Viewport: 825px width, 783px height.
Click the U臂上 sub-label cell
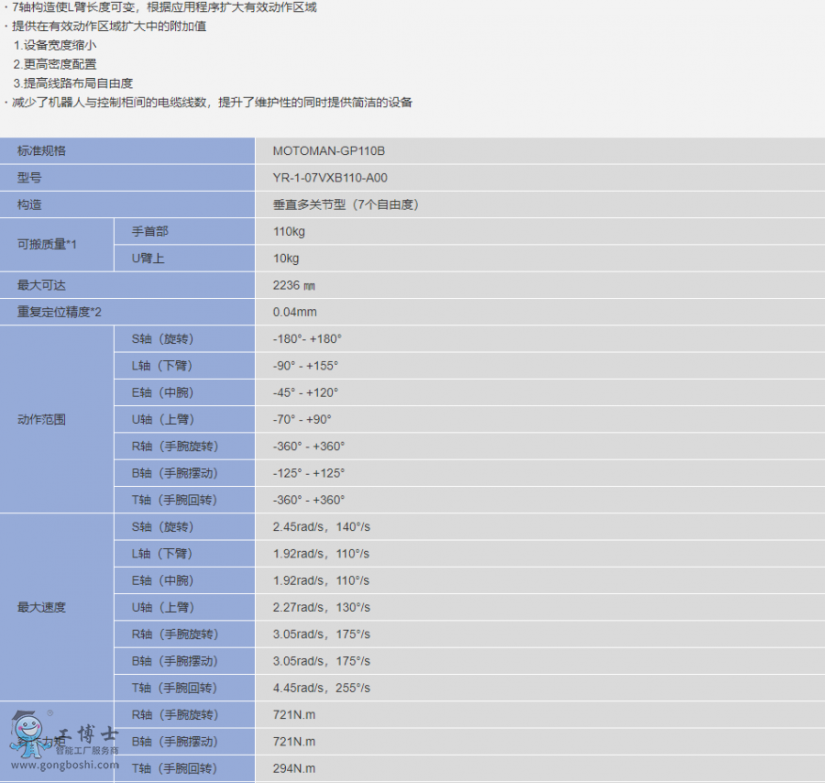[x=148, y=259]
